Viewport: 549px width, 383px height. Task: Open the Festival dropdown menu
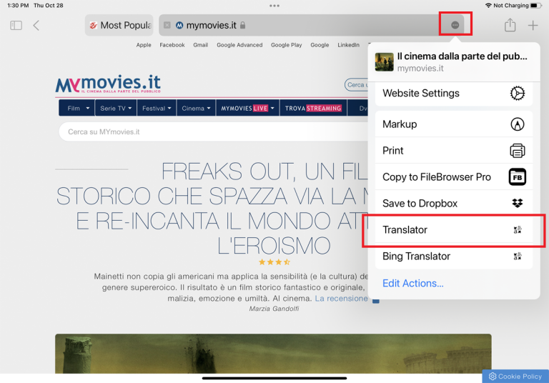157,109
